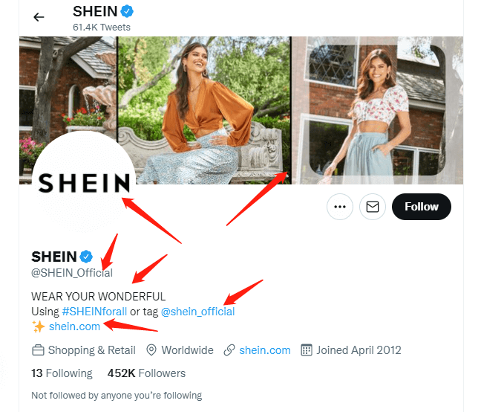Open the three-dots more options menu
Image resolution: width=481 pixels, height=412 pixels.
point(340,207)
